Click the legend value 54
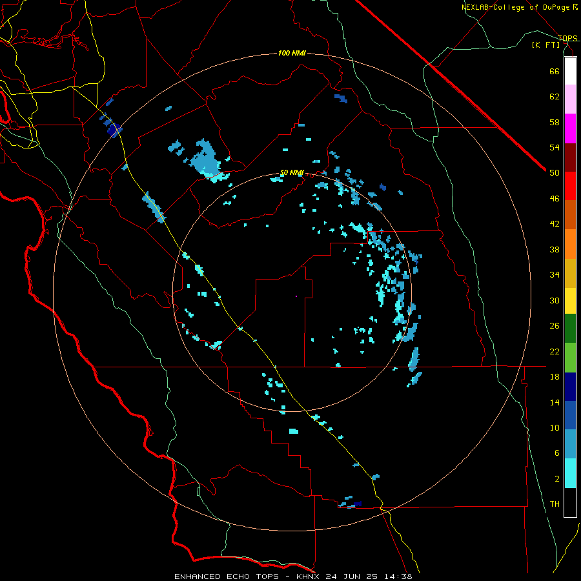The height and width of the screenshot is (581, 581). click(555, 147)
